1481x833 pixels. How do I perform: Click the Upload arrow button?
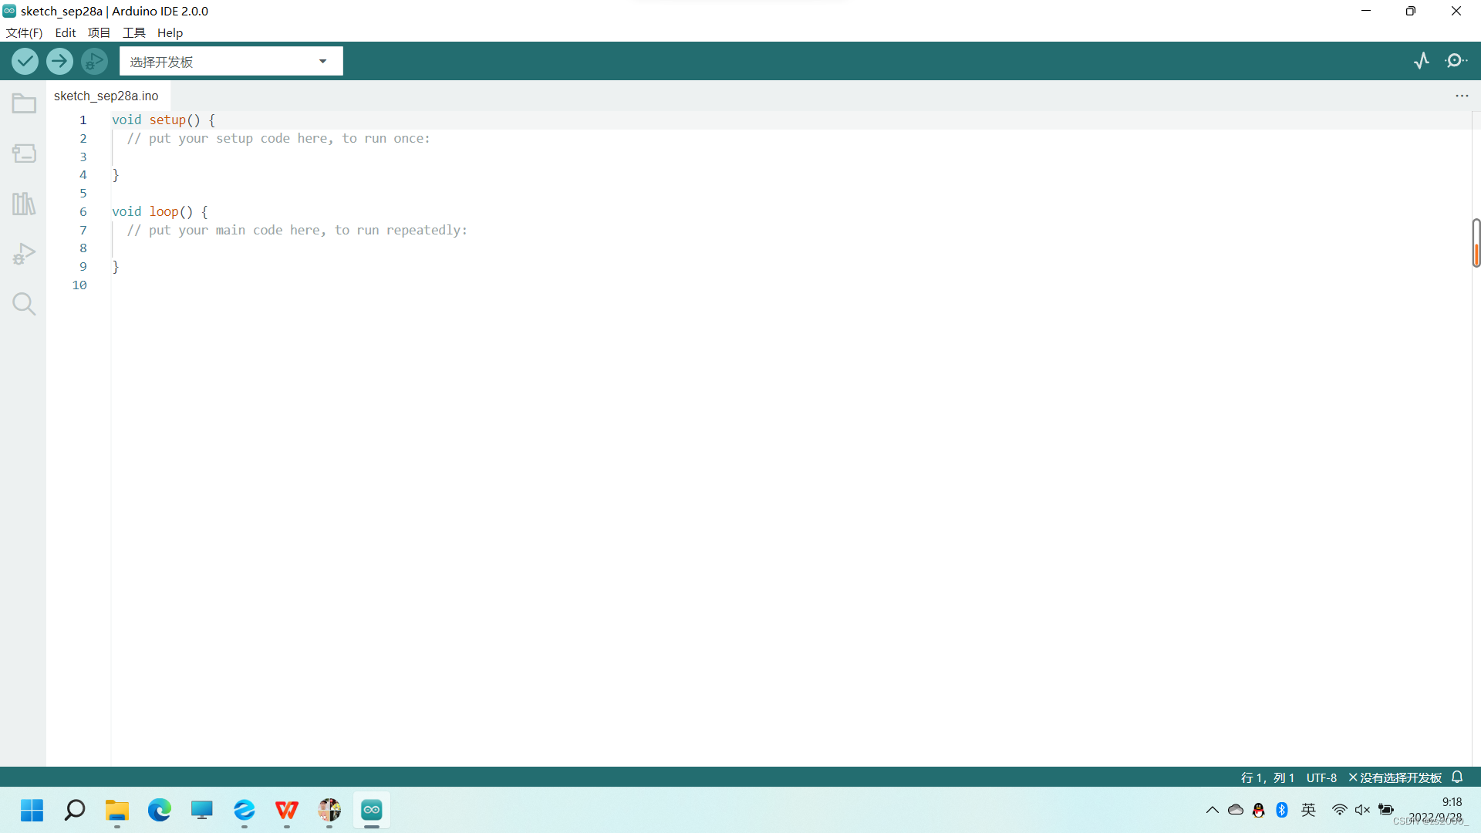59,61
